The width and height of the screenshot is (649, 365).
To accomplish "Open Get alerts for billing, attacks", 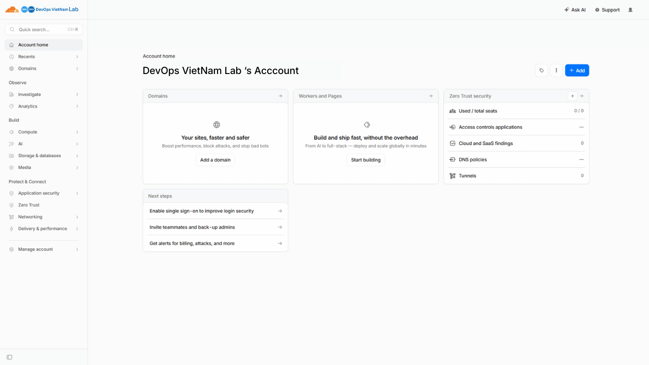I will (x=215, y=243).
